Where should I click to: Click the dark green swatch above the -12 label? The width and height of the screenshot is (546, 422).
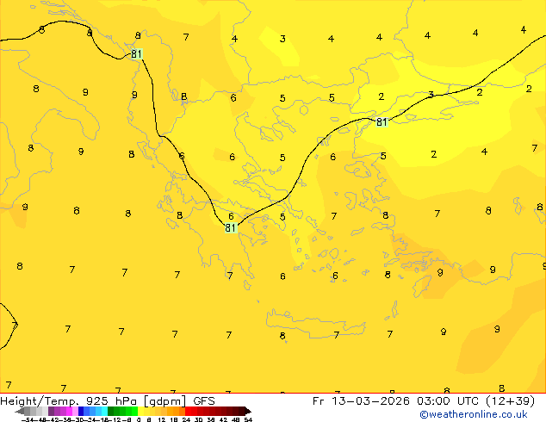pos(111,411)
